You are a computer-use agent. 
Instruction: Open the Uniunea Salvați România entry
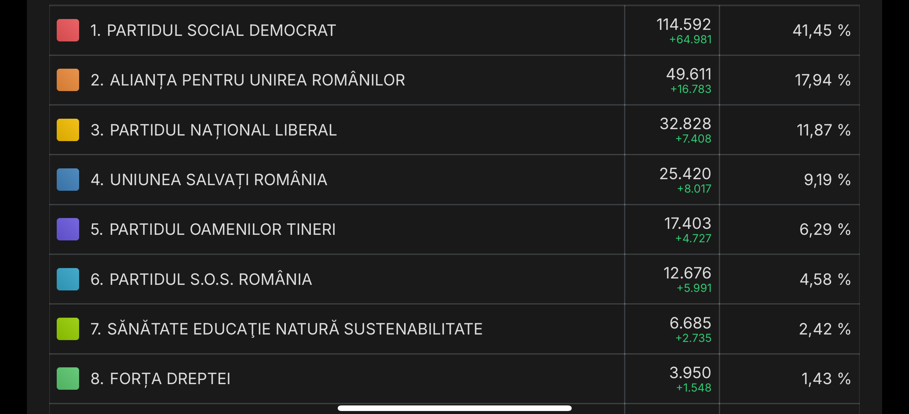coord(209,180)
